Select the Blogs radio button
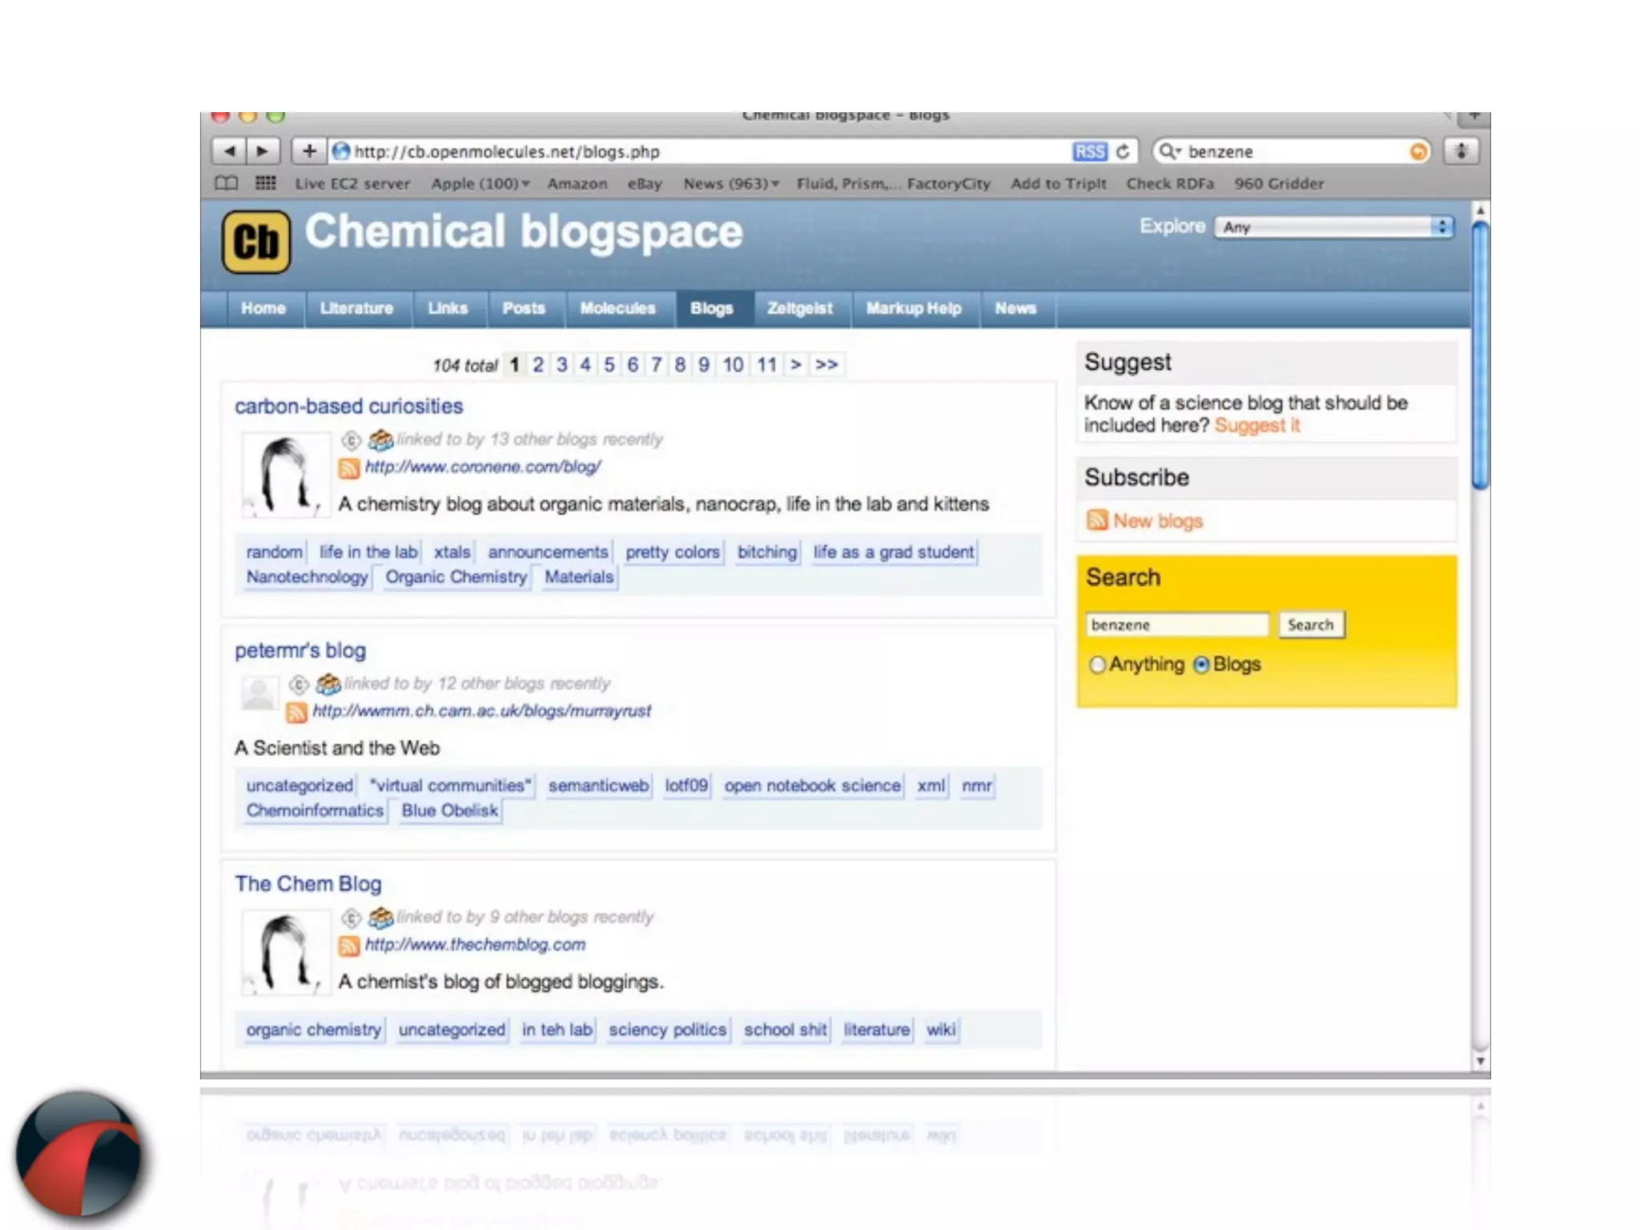Viewport: 1640px width, 1230px height. 1201,665
